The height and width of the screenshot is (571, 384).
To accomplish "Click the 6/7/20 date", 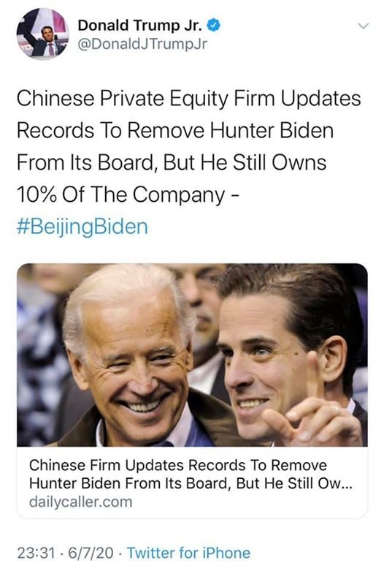I will coord(91,553).
